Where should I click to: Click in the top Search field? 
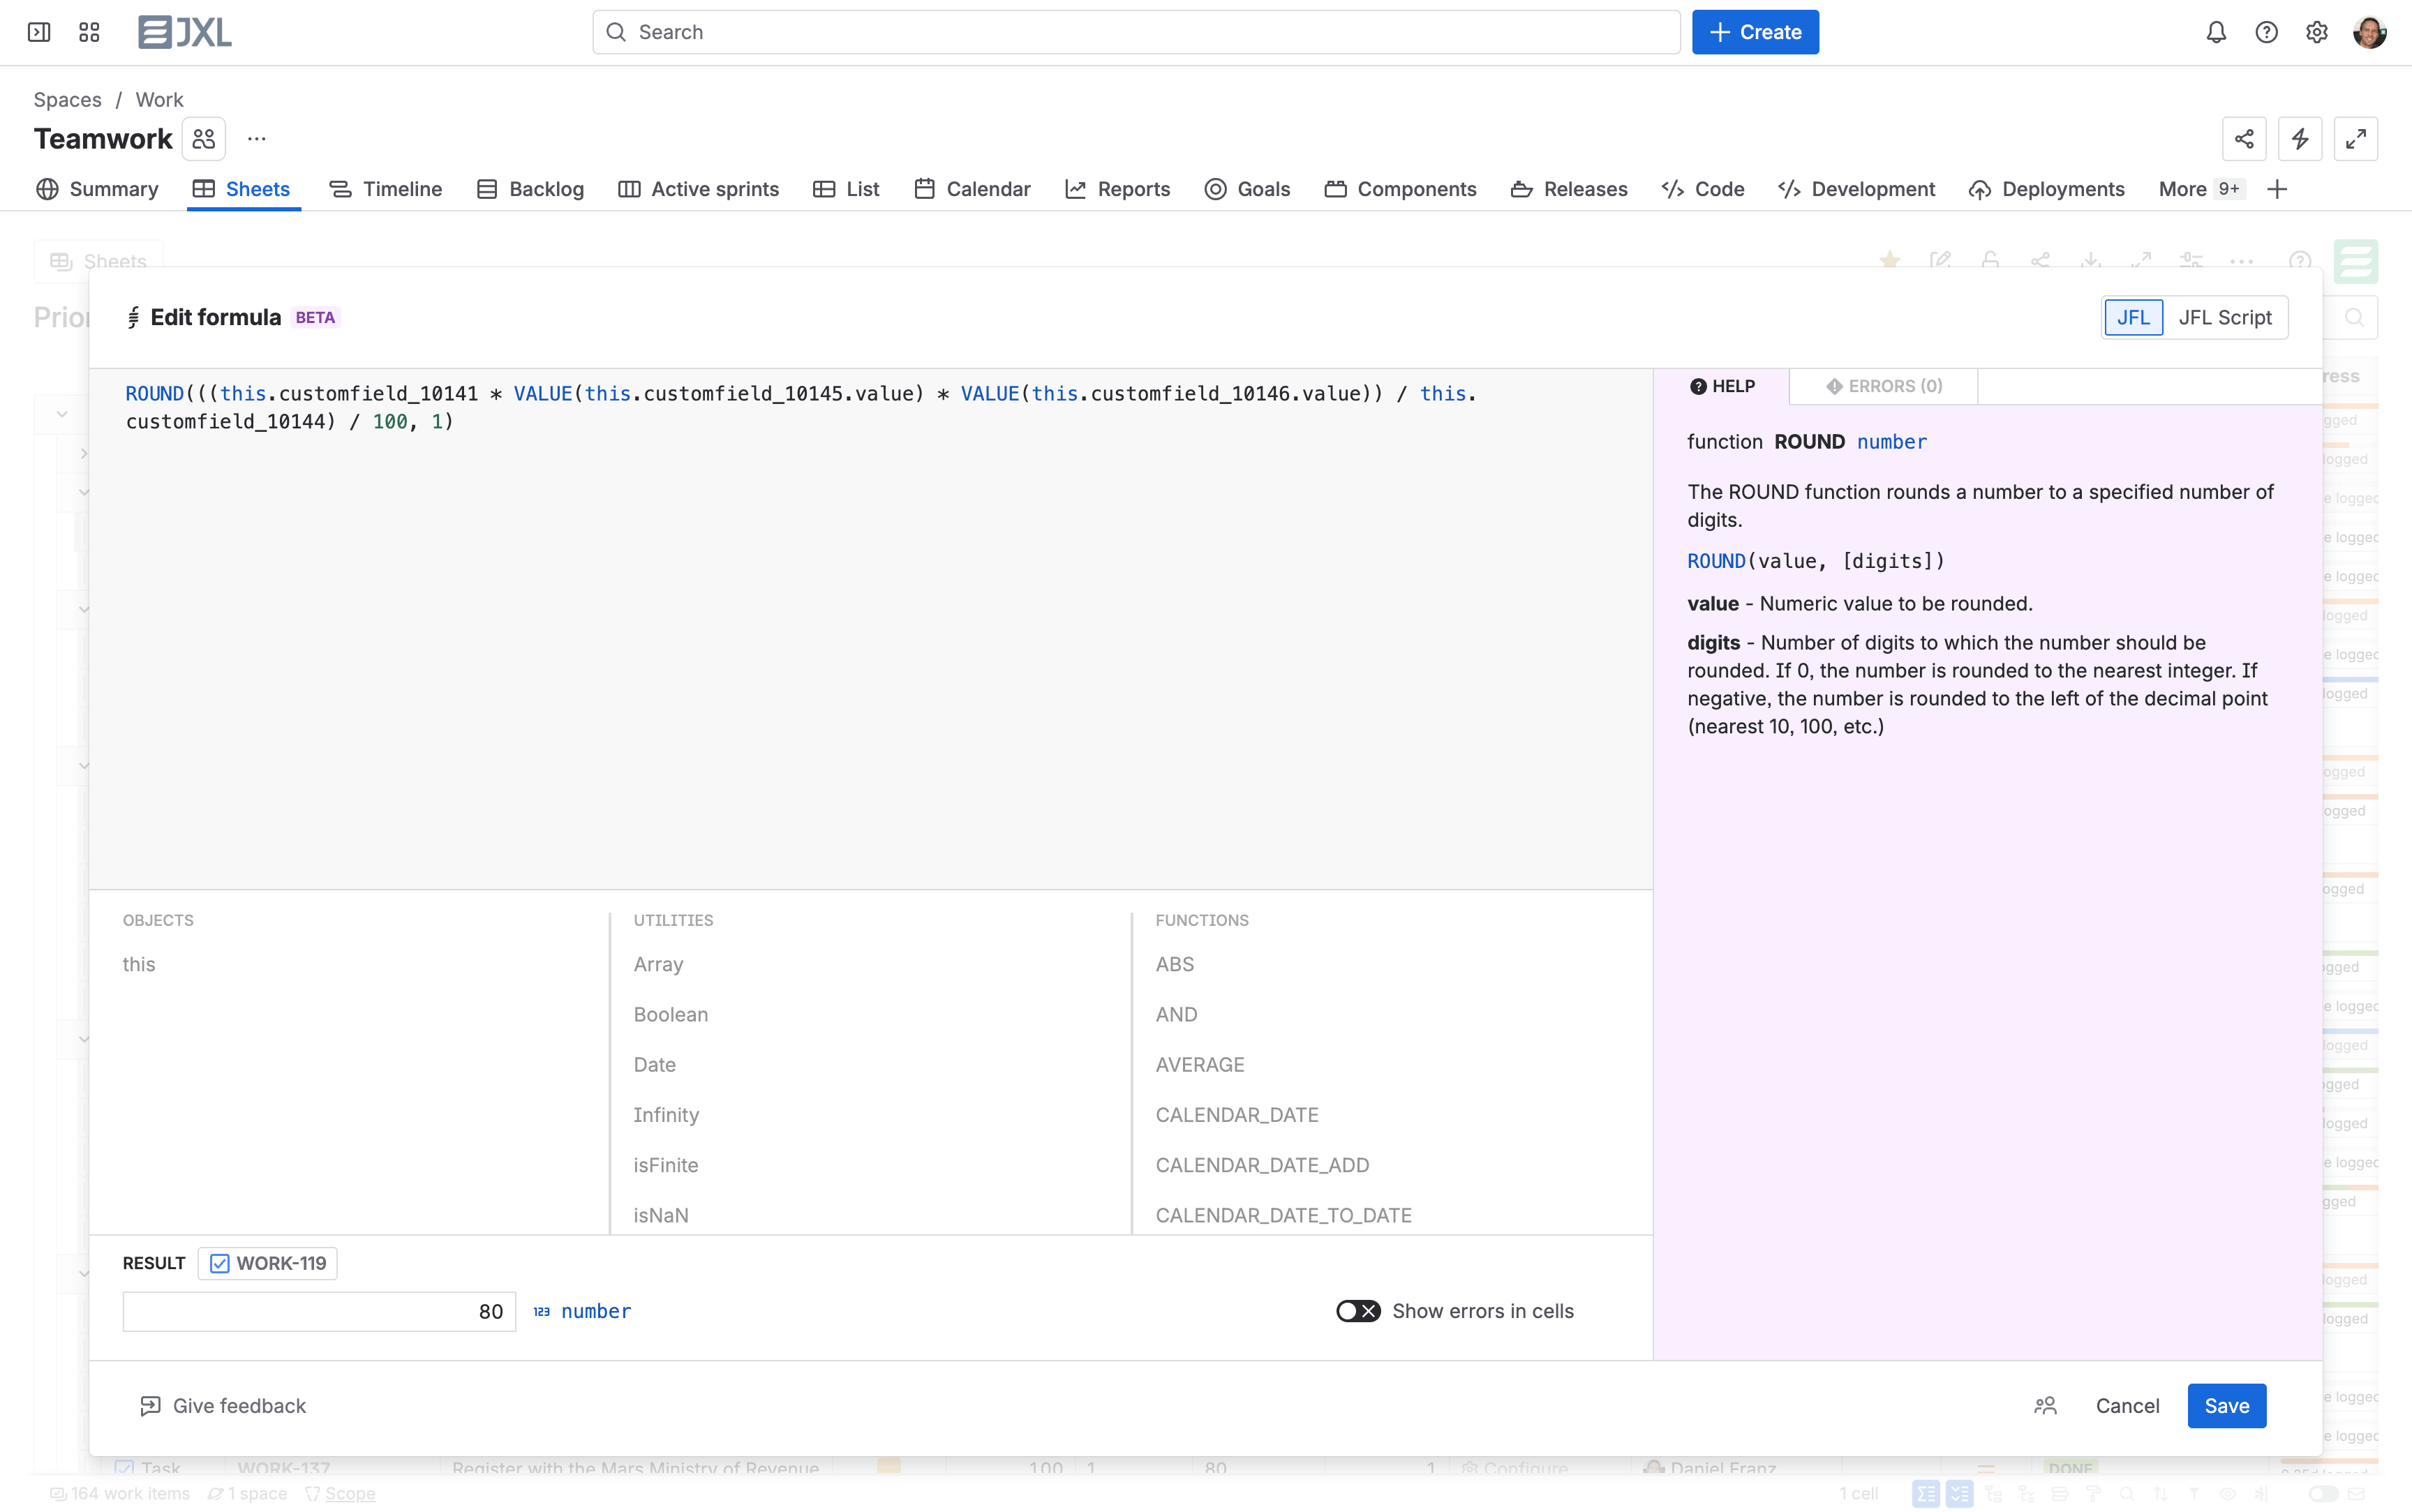point(1136,32)
